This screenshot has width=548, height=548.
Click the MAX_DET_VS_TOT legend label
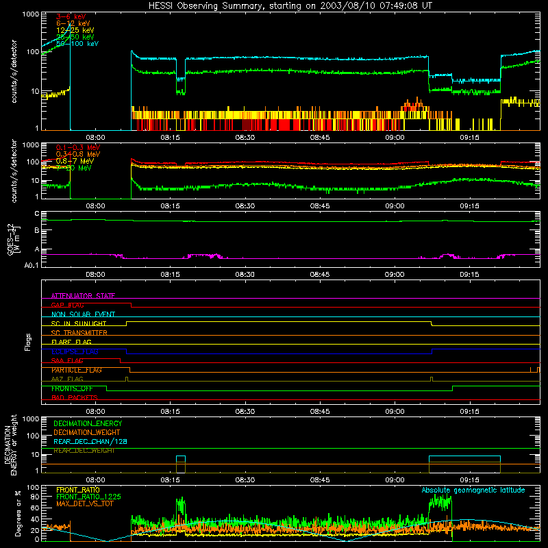(x=84, y=503)
